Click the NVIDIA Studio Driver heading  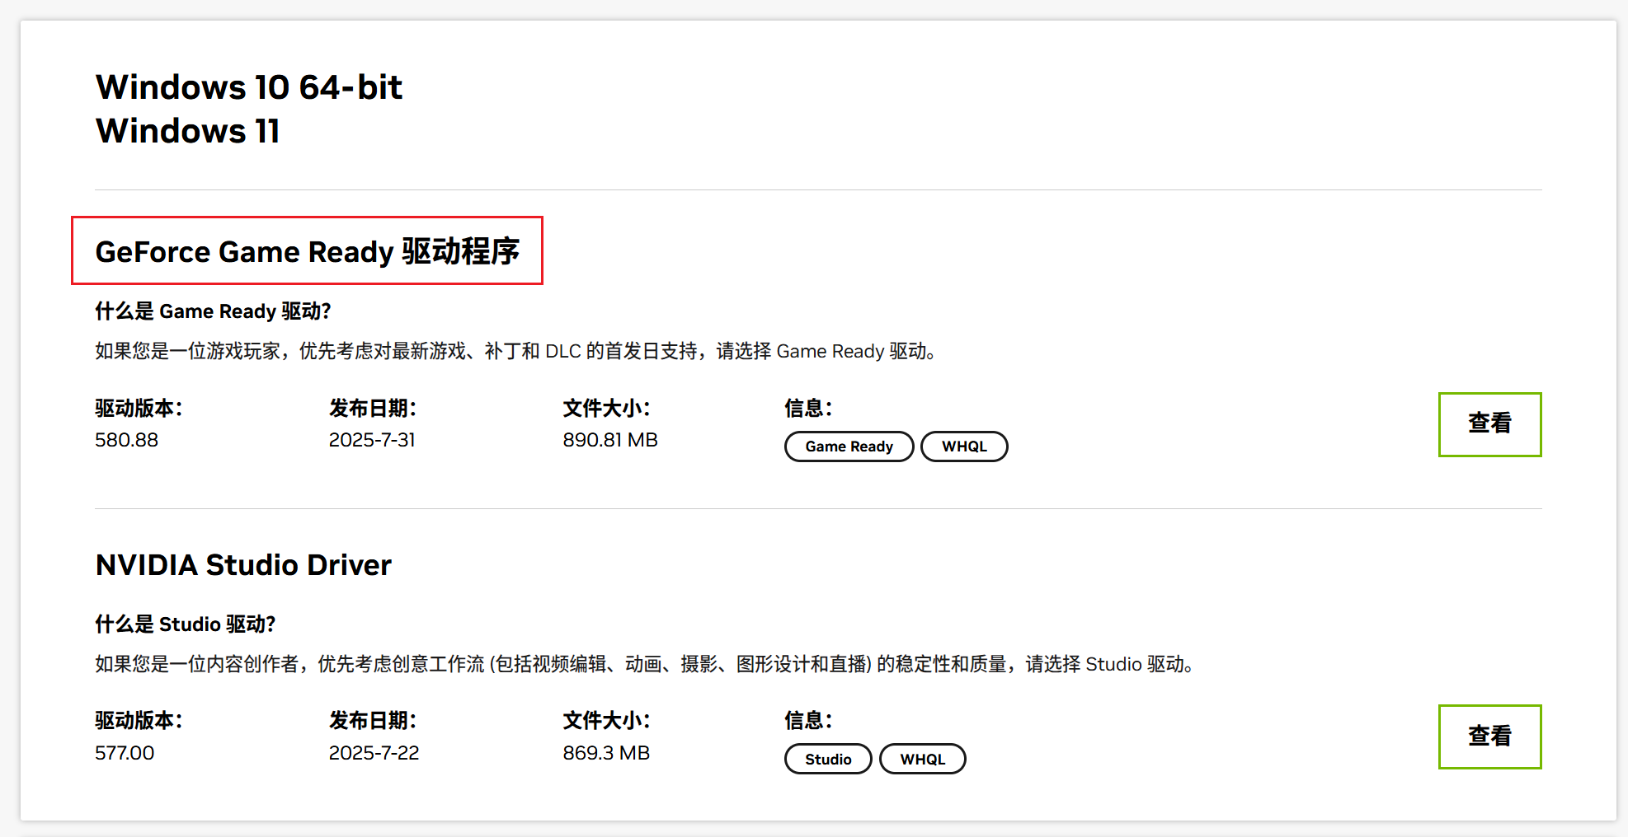tap(243, 565)
